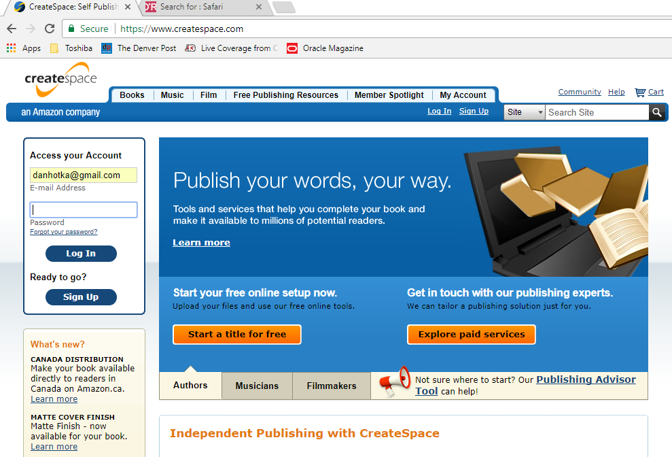The height and width of the screenshot is (457, 672).
Task: Click the search magnifier button
Action: click(x=657, y=112)
